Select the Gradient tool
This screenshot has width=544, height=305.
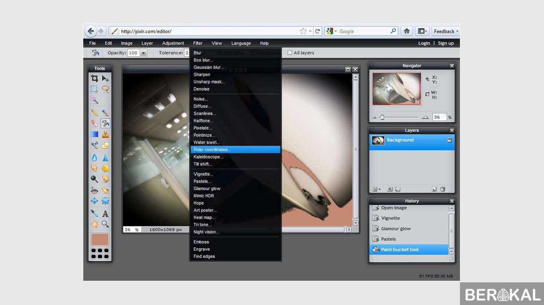pos(94,134)
